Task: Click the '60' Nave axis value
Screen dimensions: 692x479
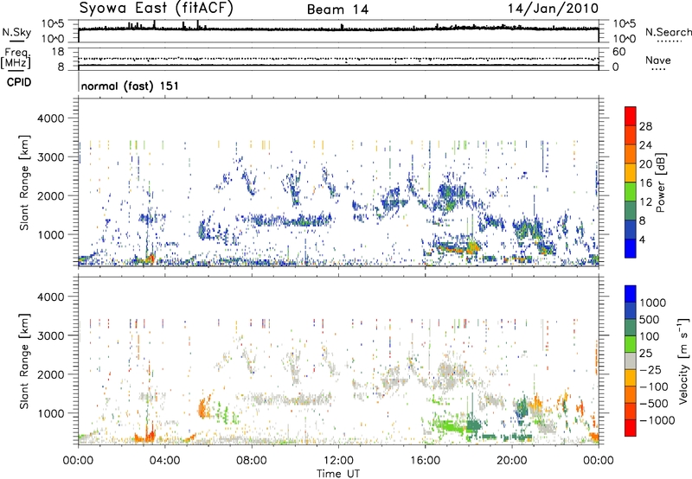Action: (x=618, y=52)
